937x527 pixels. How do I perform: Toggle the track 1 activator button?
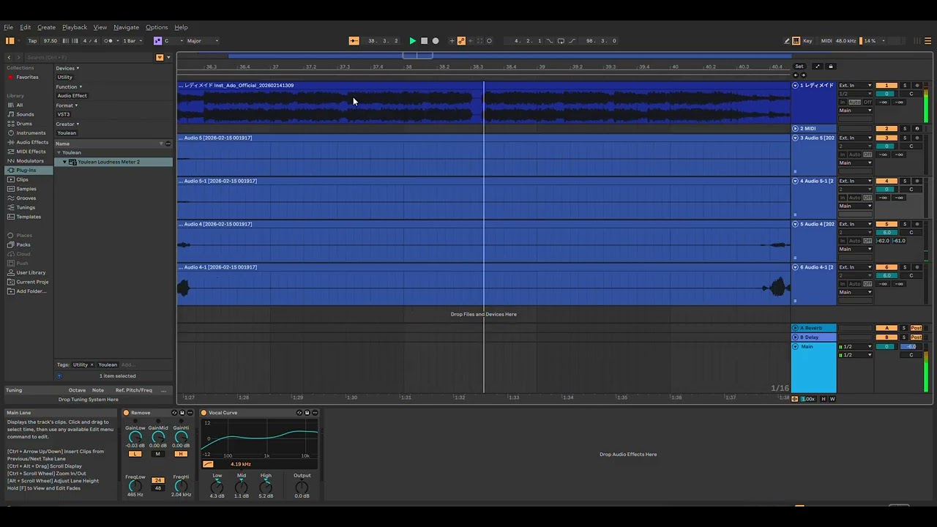coord(886,86)
